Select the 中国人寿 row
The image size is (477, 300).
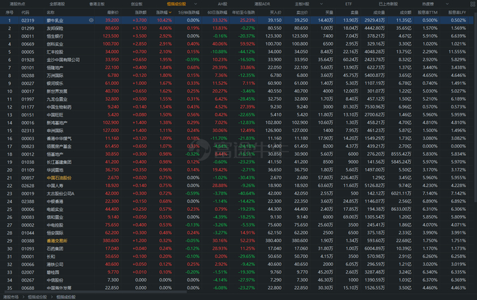pyautogui.click(x=237, y=186)
